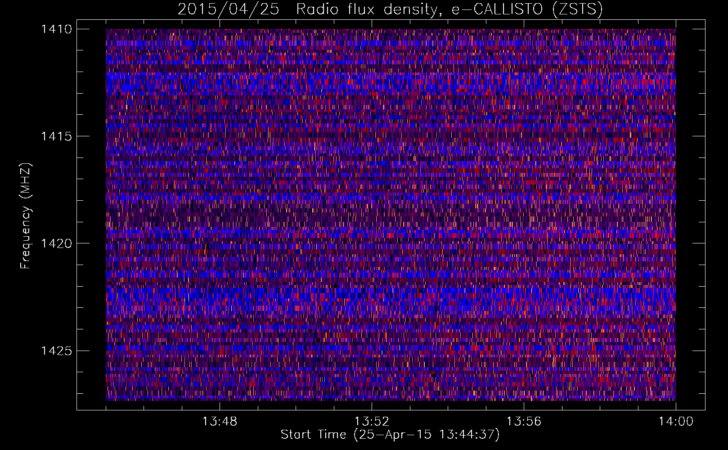Select the 'Frequency (MHZ)' axis label
This screenshot has width=728, height=450.
coord(26,216)
